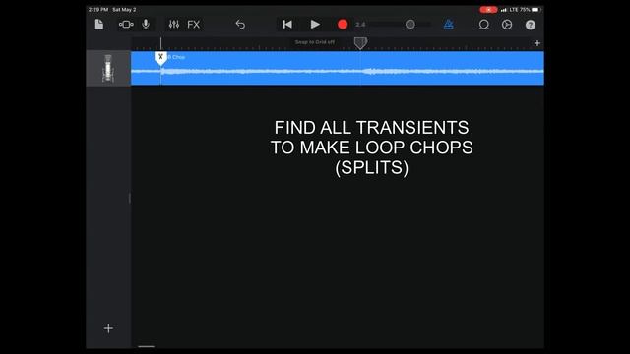
Task: Tap the playhead handle in ruler
Action: tap(360, 43)
